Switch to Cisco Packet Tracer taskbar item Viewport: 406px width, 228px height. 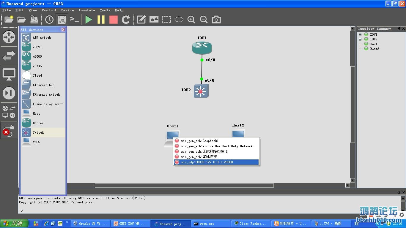click(x=251, y=224)
